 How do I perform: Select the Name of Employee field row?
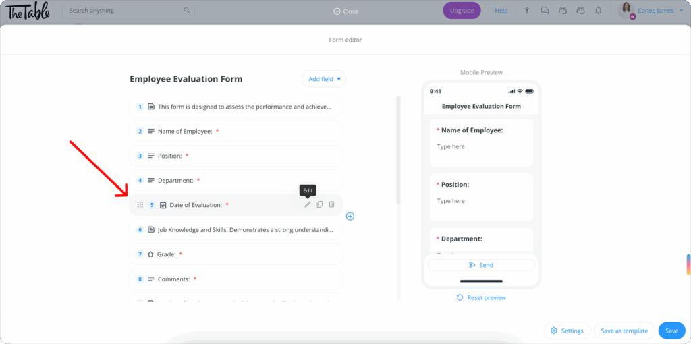pos(236,131)
